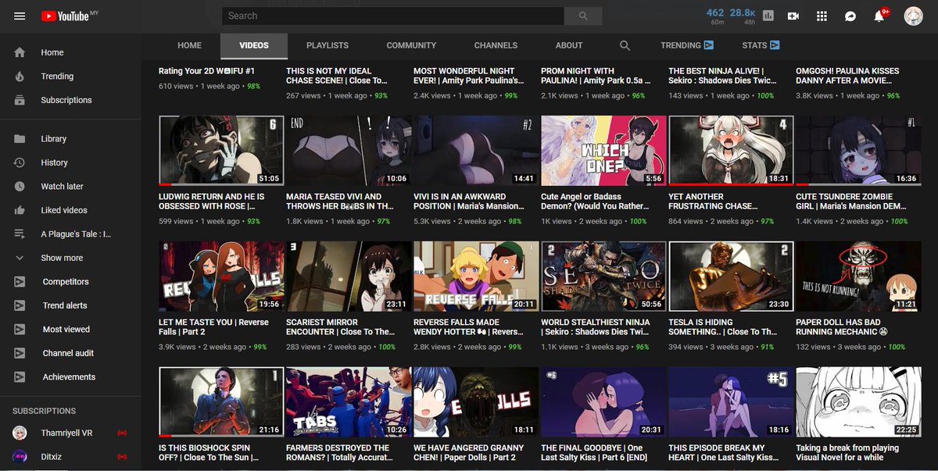Viewport: 938px width, 471px height.
Task: Open the messages chat bubble icon
Action: tap(850, 16)
